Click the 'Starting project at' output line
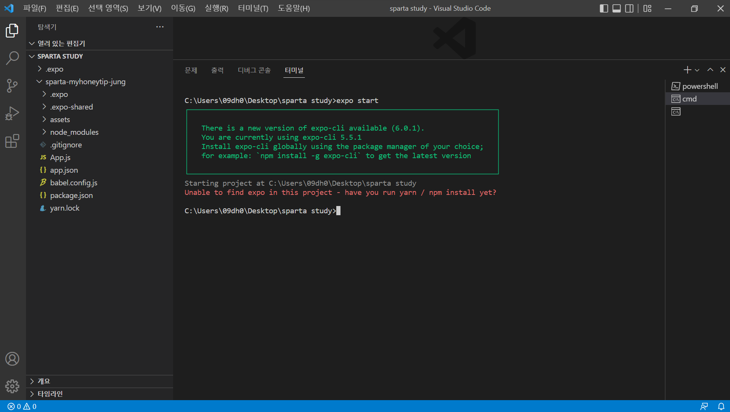 [x=300, y=183]
